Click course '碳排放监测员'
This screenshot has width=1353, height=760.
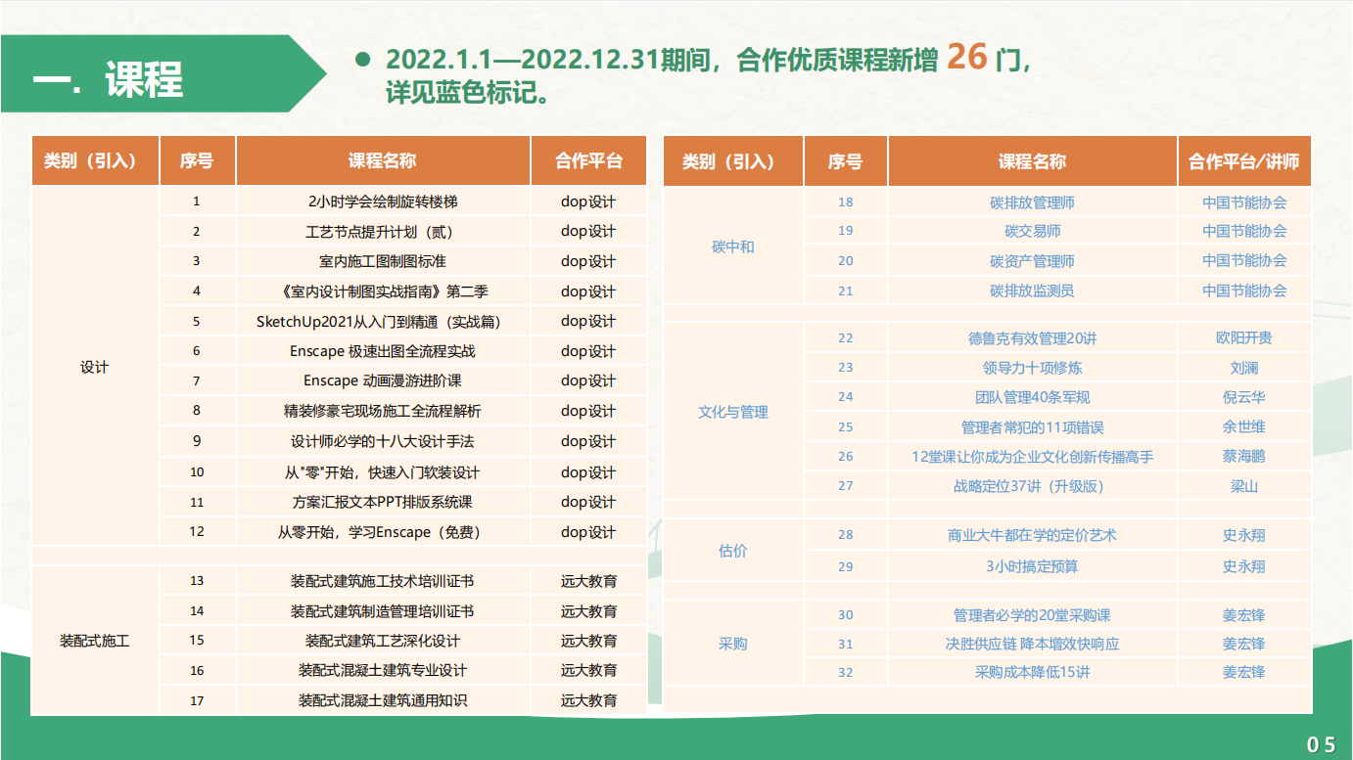tap(1033, 291)
